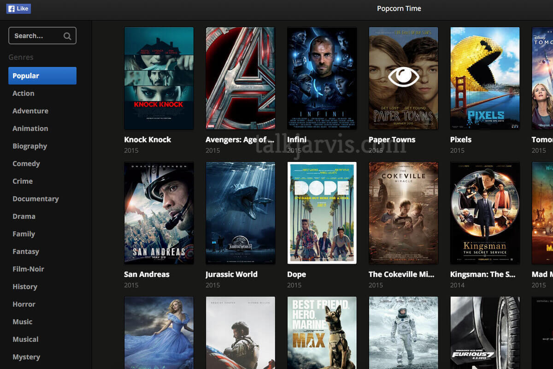Click "The Cokeville Mi..." title text

click(x=401, y=274)
